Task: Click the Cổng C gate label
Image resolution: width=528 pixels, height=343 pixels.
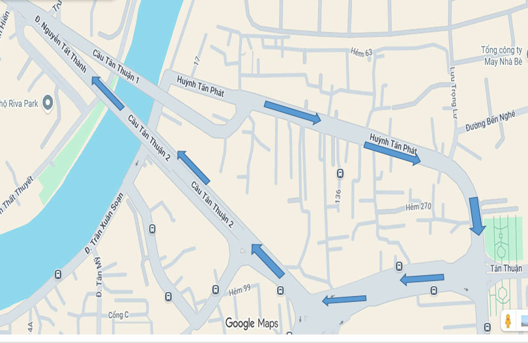Action: (x=118, y=315)
